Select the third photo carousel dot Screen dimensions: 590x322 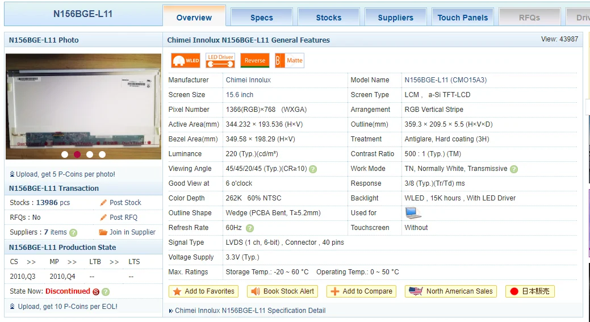[90, 154]
